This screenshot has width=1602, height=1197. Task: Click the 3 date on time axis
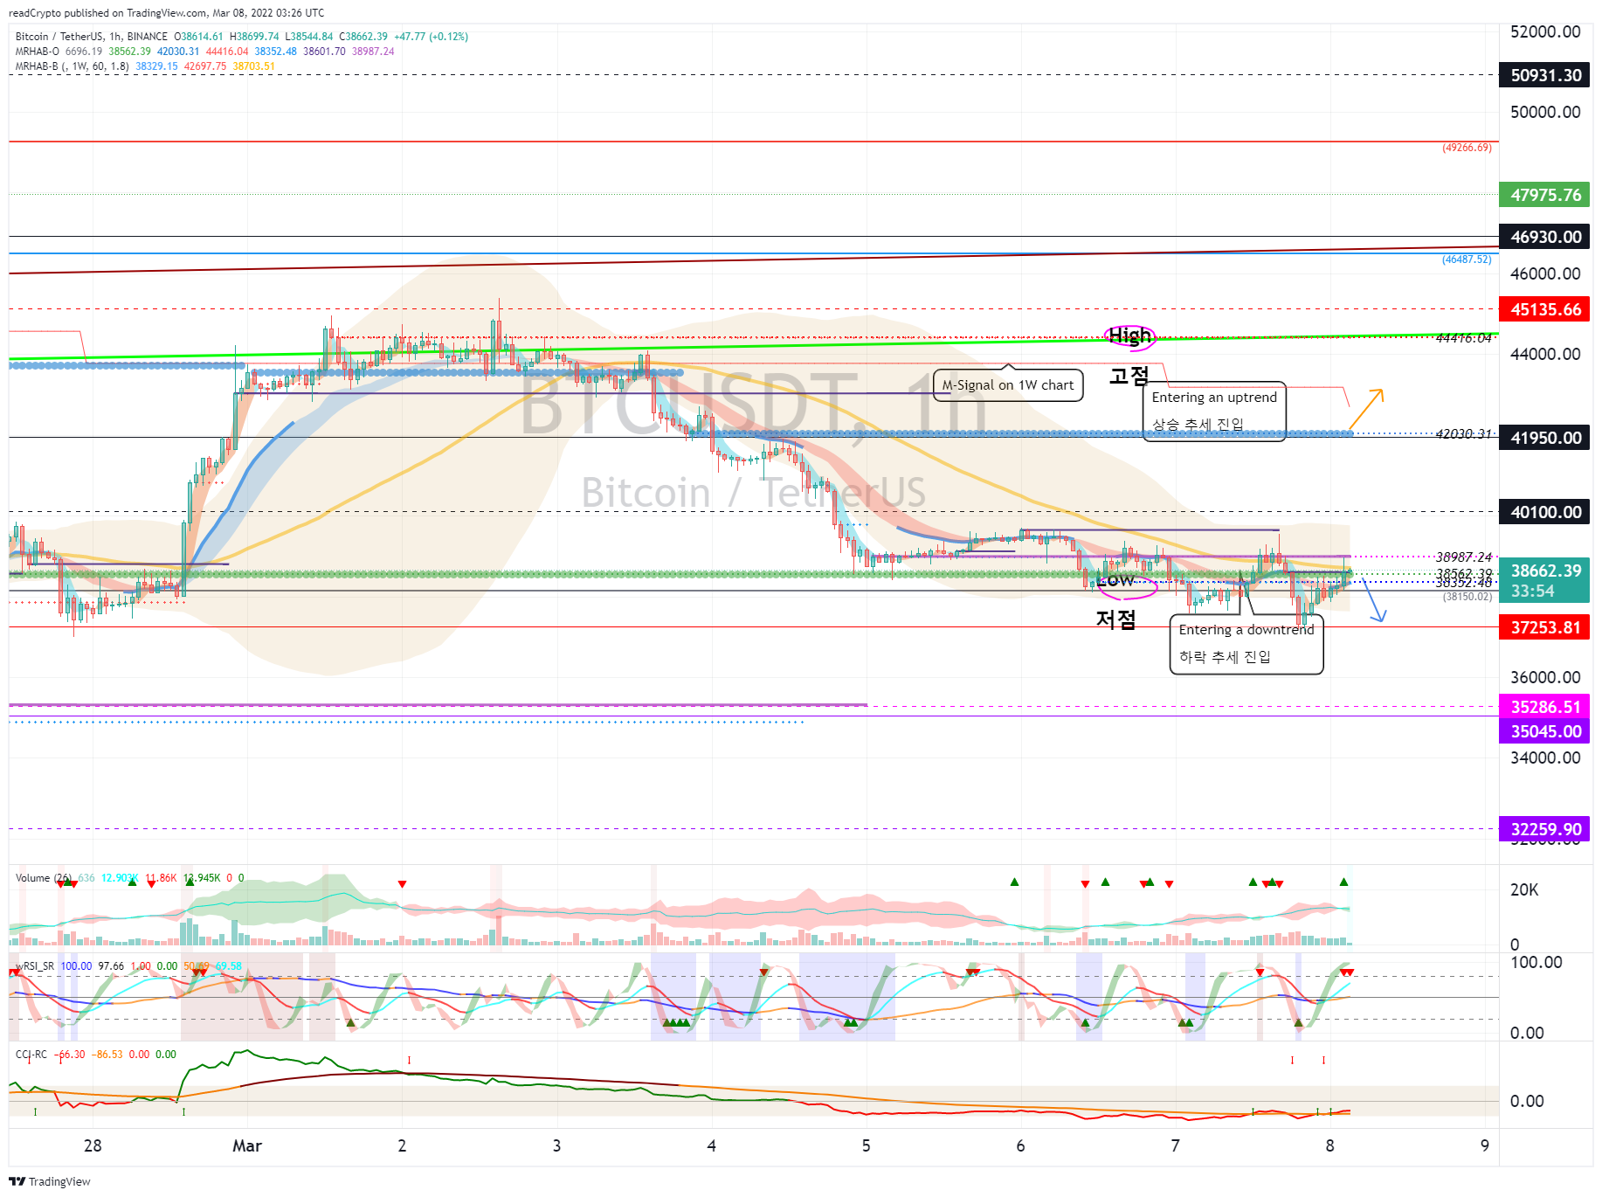tap(556, 1145)
